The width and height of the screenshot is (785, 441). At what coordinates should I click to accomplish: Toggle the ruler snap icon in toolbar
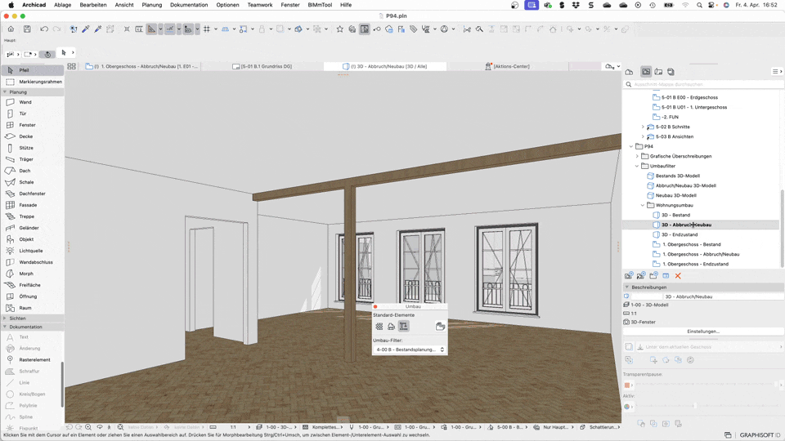click(x=152, y=29)
